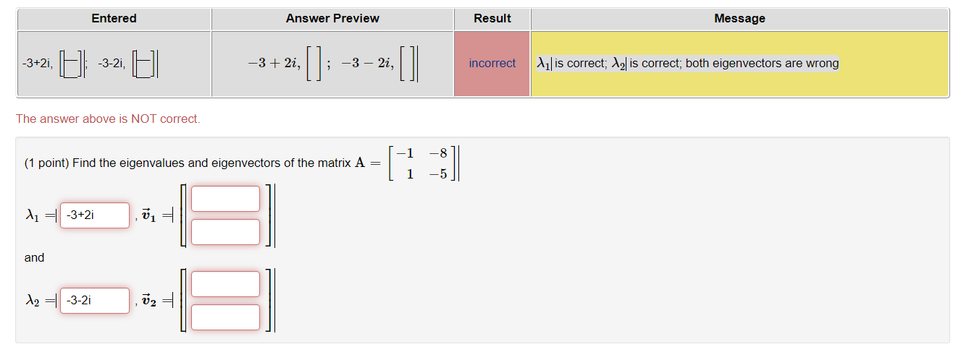Click the λ1 label beside the first field
This screenshot has width=961, height=352.
[x=33, y=215]
